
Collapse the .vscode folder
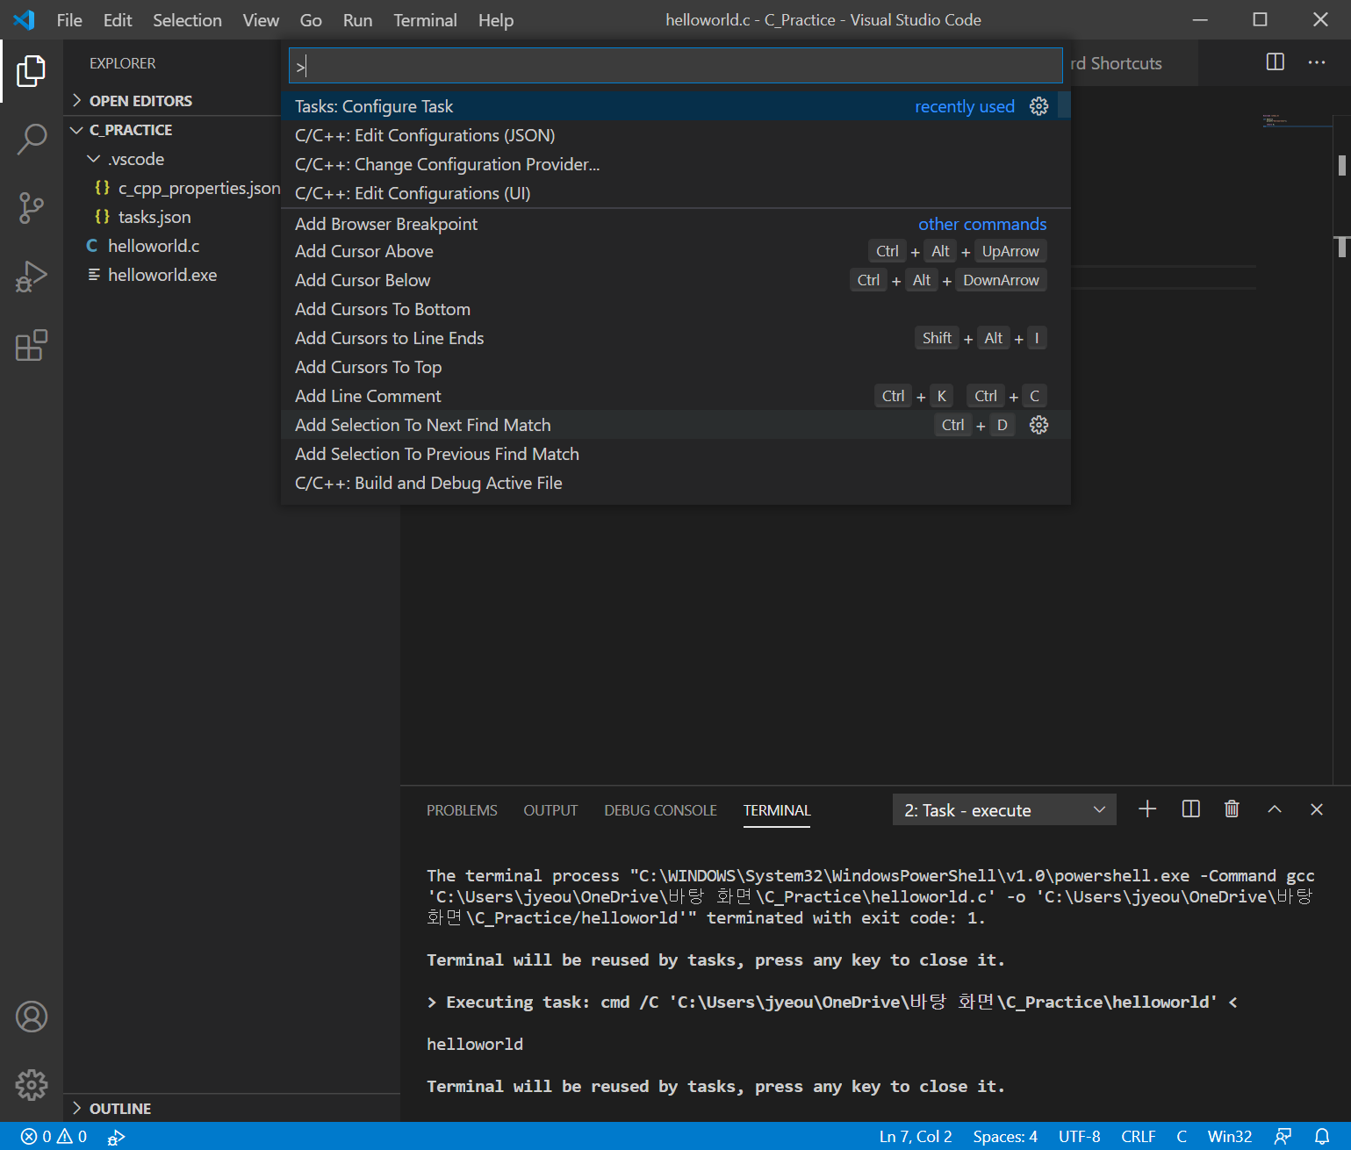tap(136, 159)
